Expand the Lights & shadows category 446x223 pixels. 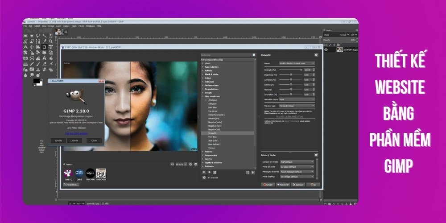coord(202,163)
